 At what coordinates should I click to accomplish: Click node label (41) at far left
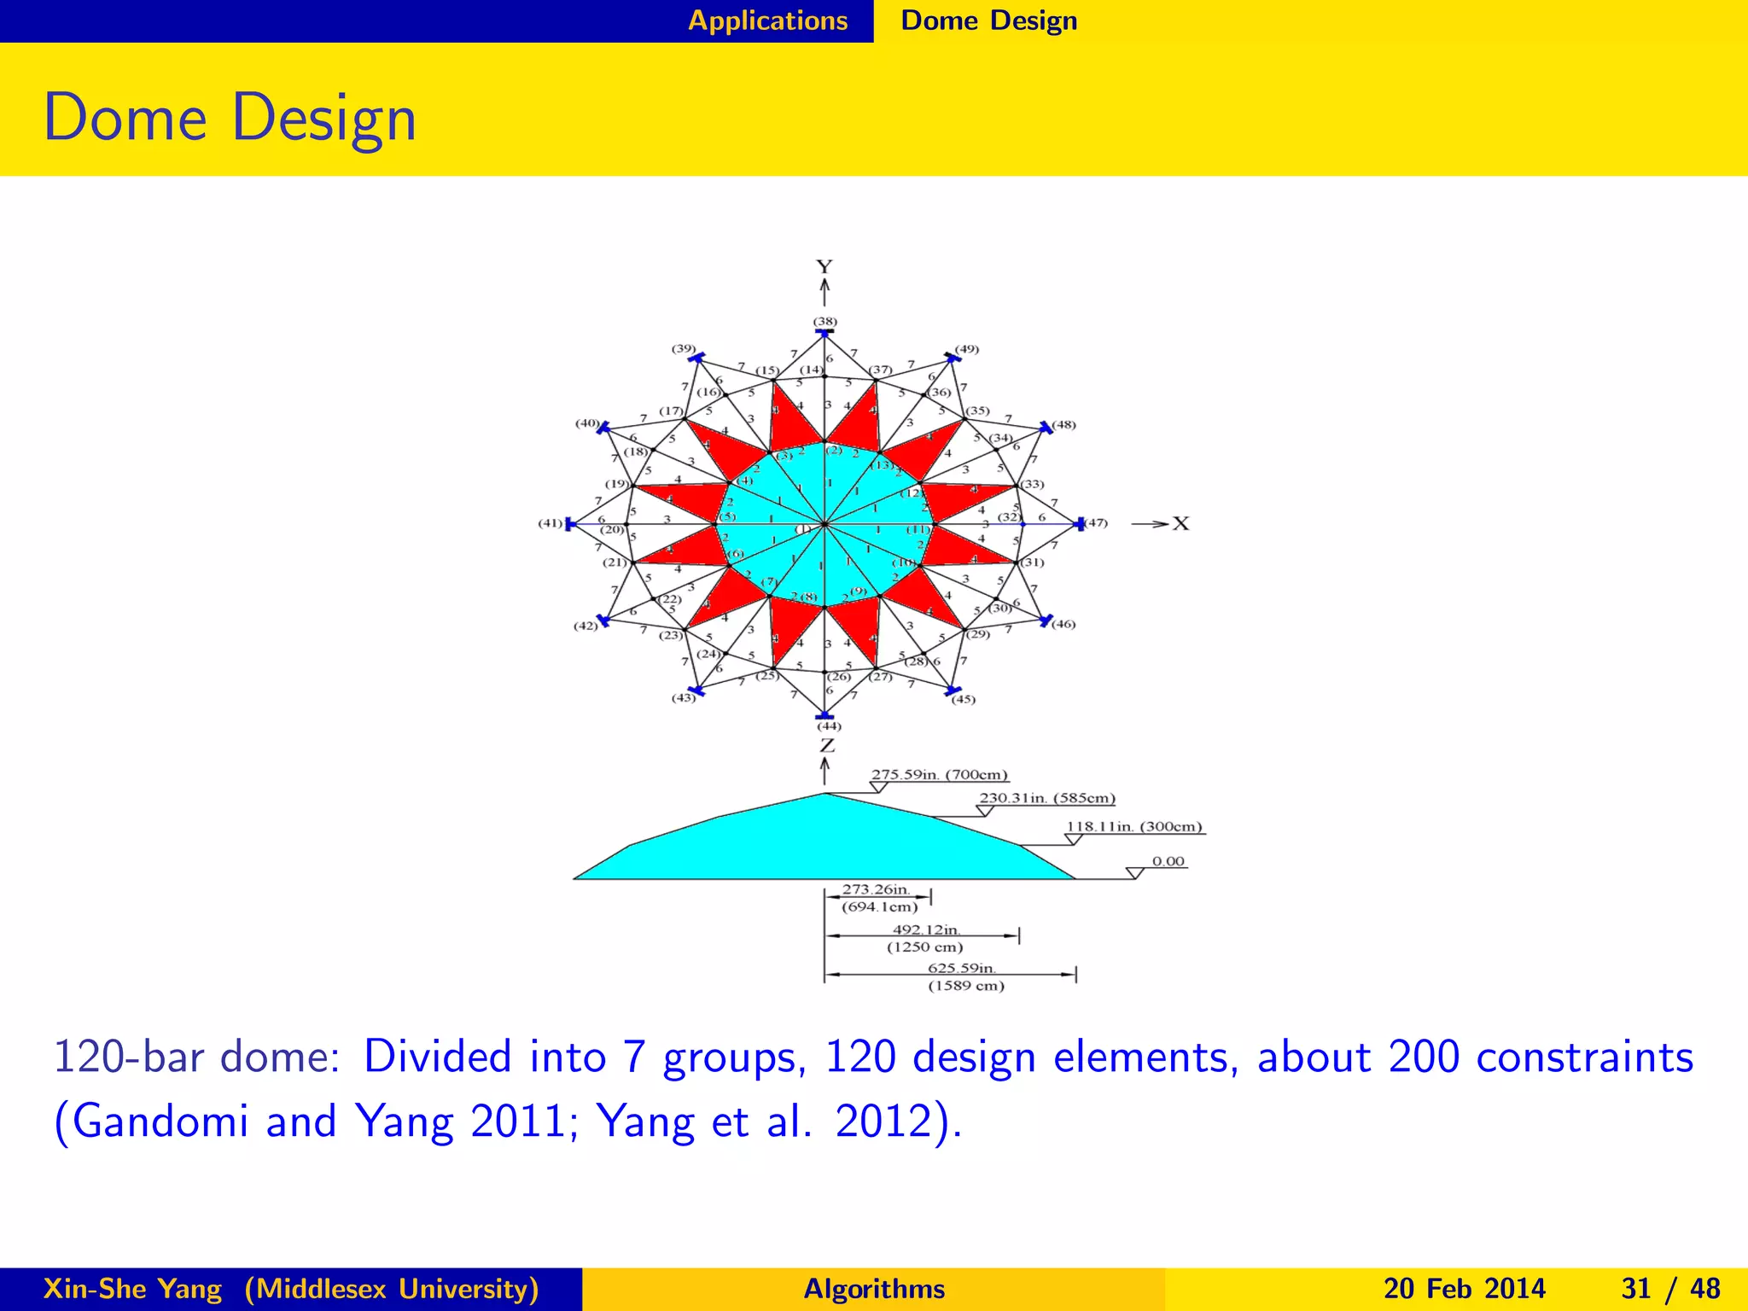coord(551,523)
